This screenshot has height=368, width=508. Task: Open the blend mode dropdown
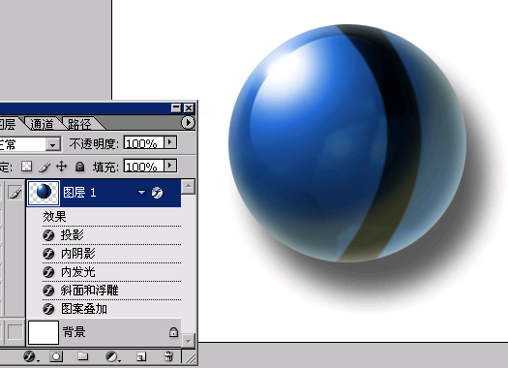coord(52,144)
